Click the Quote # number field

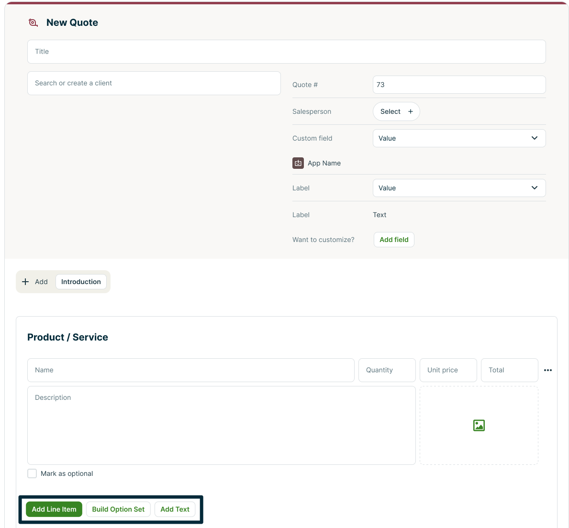tap(458, 85)
